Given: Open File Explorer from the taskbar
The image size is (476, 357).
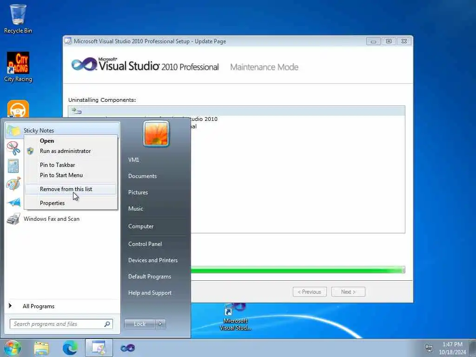Looking at the screenshot, I should point(41,348).
